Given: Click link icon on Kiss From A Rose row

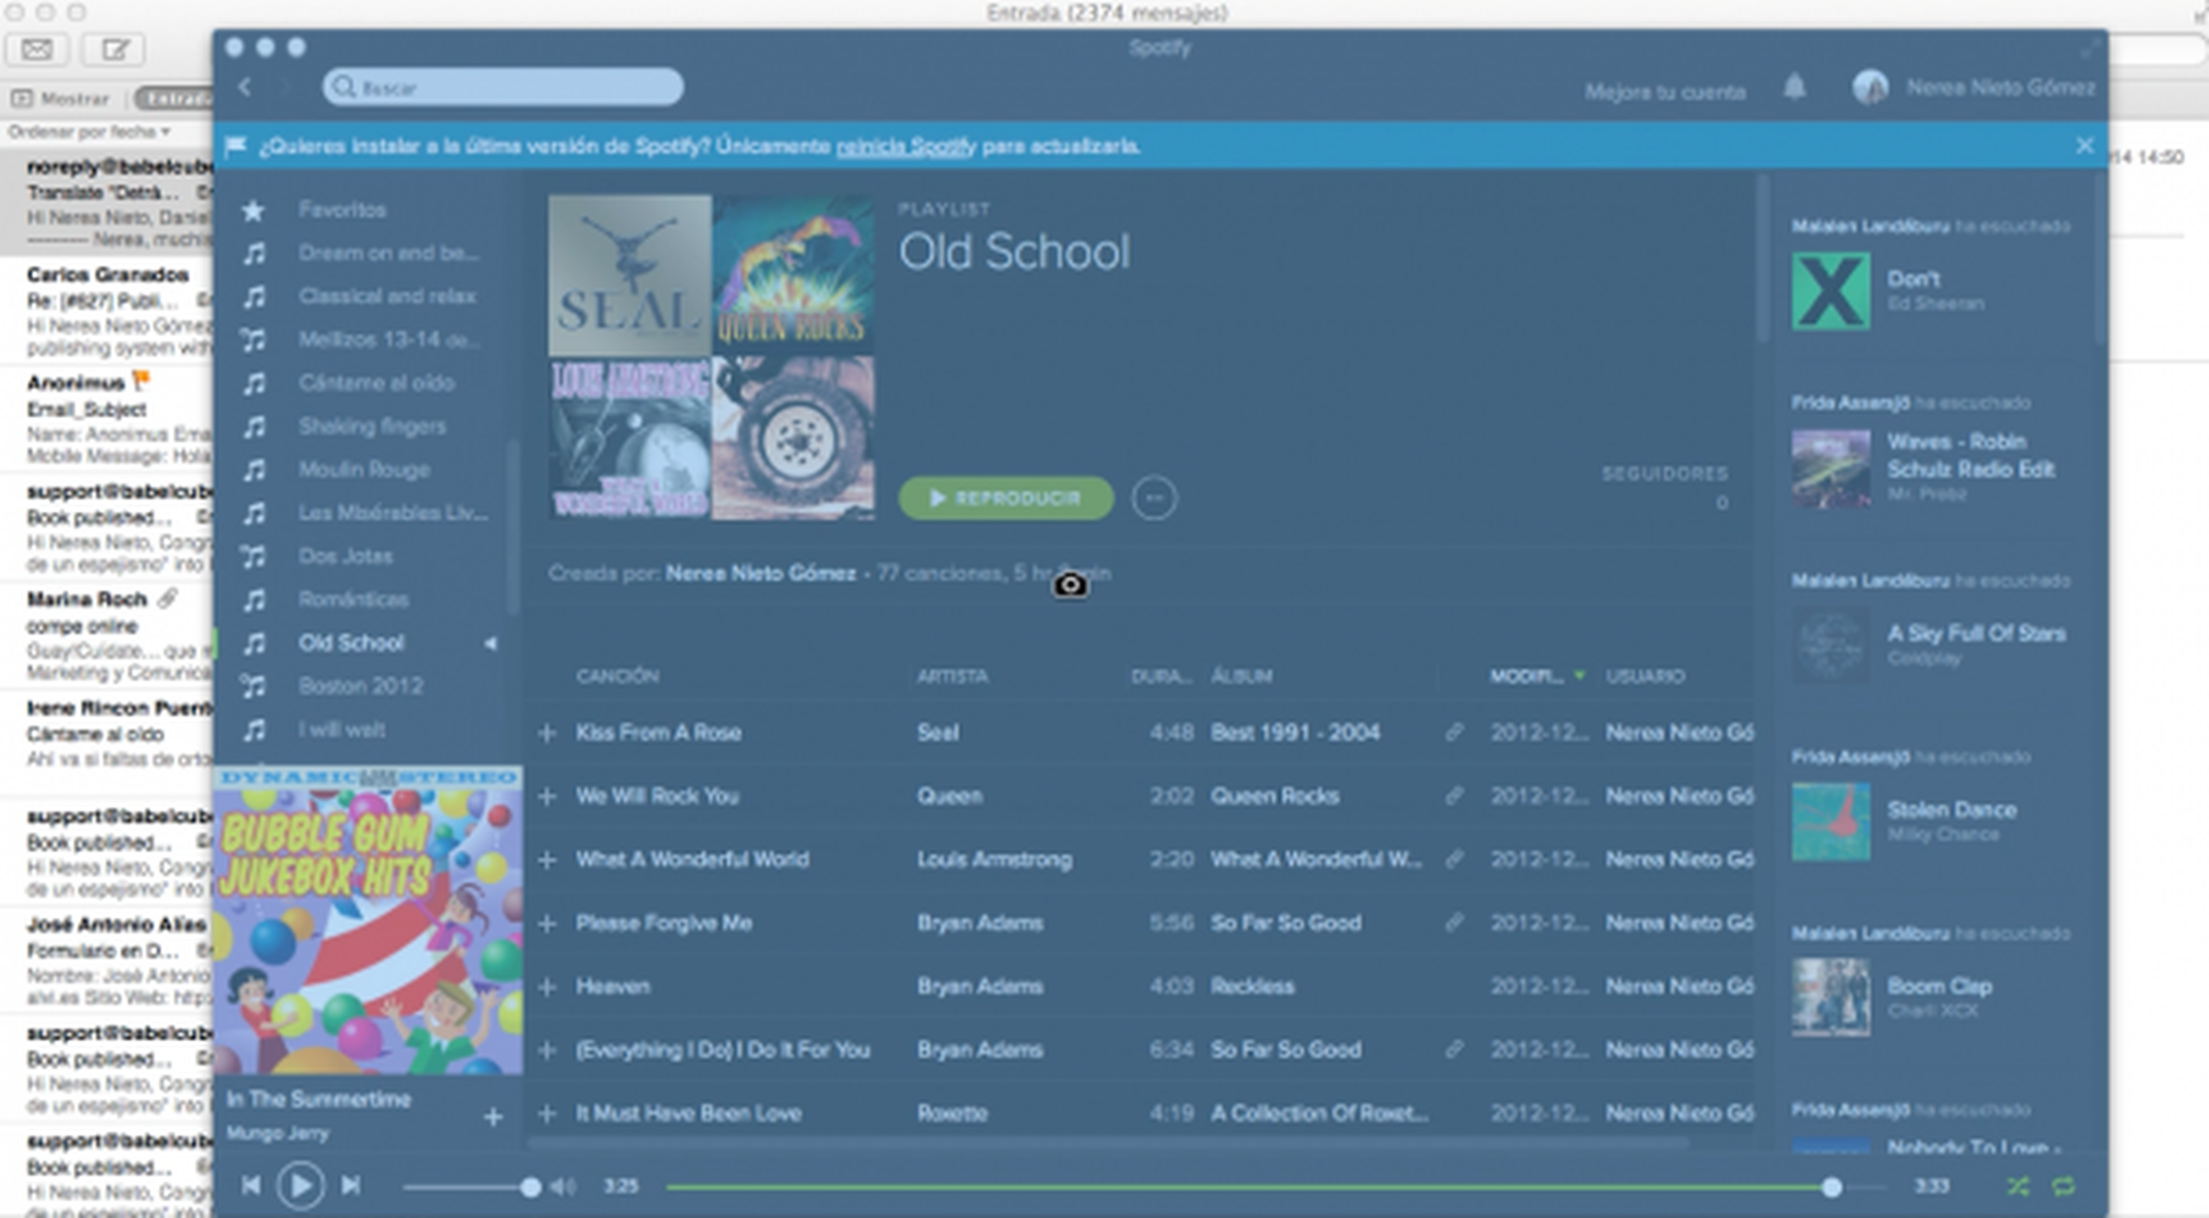Looking at the screenshot, I should (x=1454, y=732).
